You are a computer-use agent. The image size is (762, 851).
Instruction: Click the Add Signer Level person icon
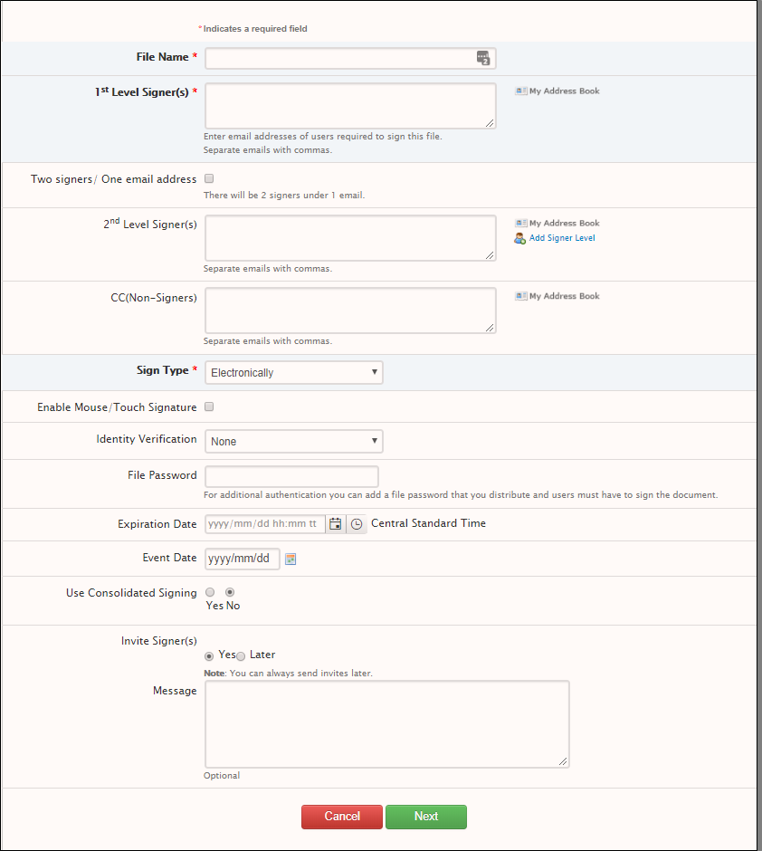(x=519, y=237)
